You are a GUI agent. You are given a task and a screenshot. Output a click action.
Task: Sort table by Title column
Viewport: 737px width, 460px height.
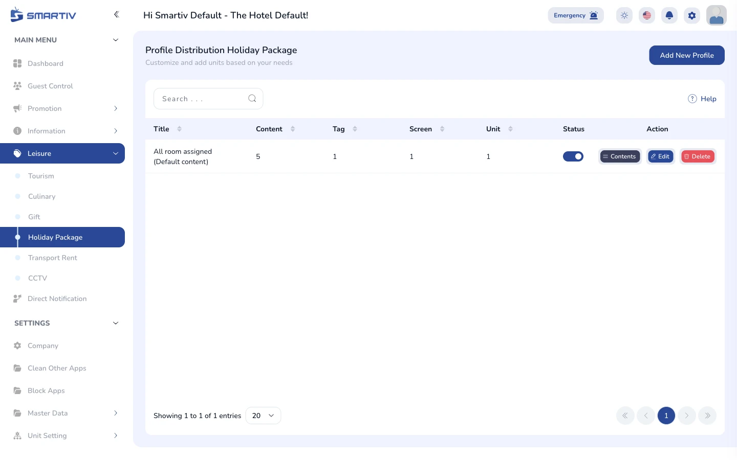[179, 129]
